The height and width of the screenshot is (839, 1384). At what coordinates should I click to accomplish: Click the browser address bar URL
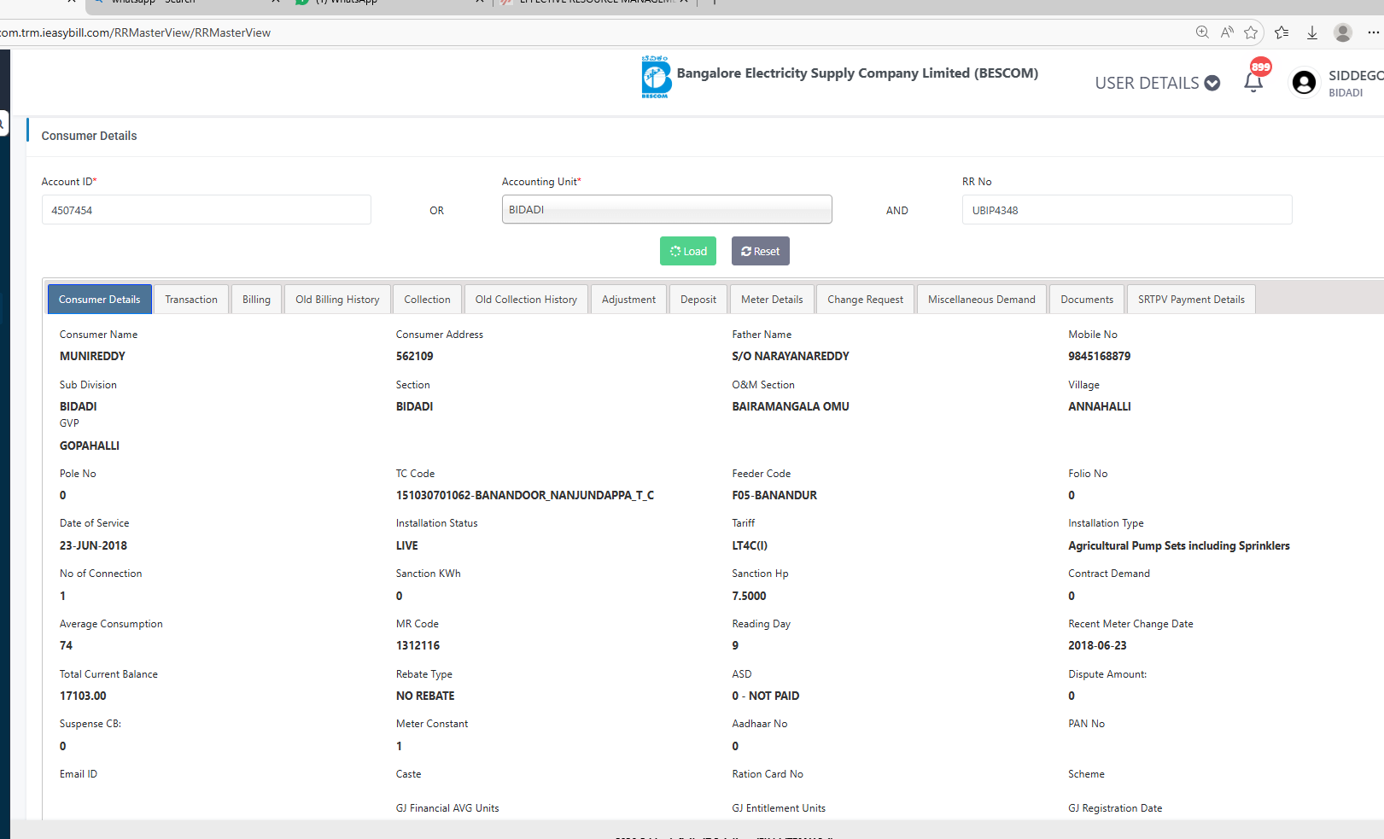(137, 32)
